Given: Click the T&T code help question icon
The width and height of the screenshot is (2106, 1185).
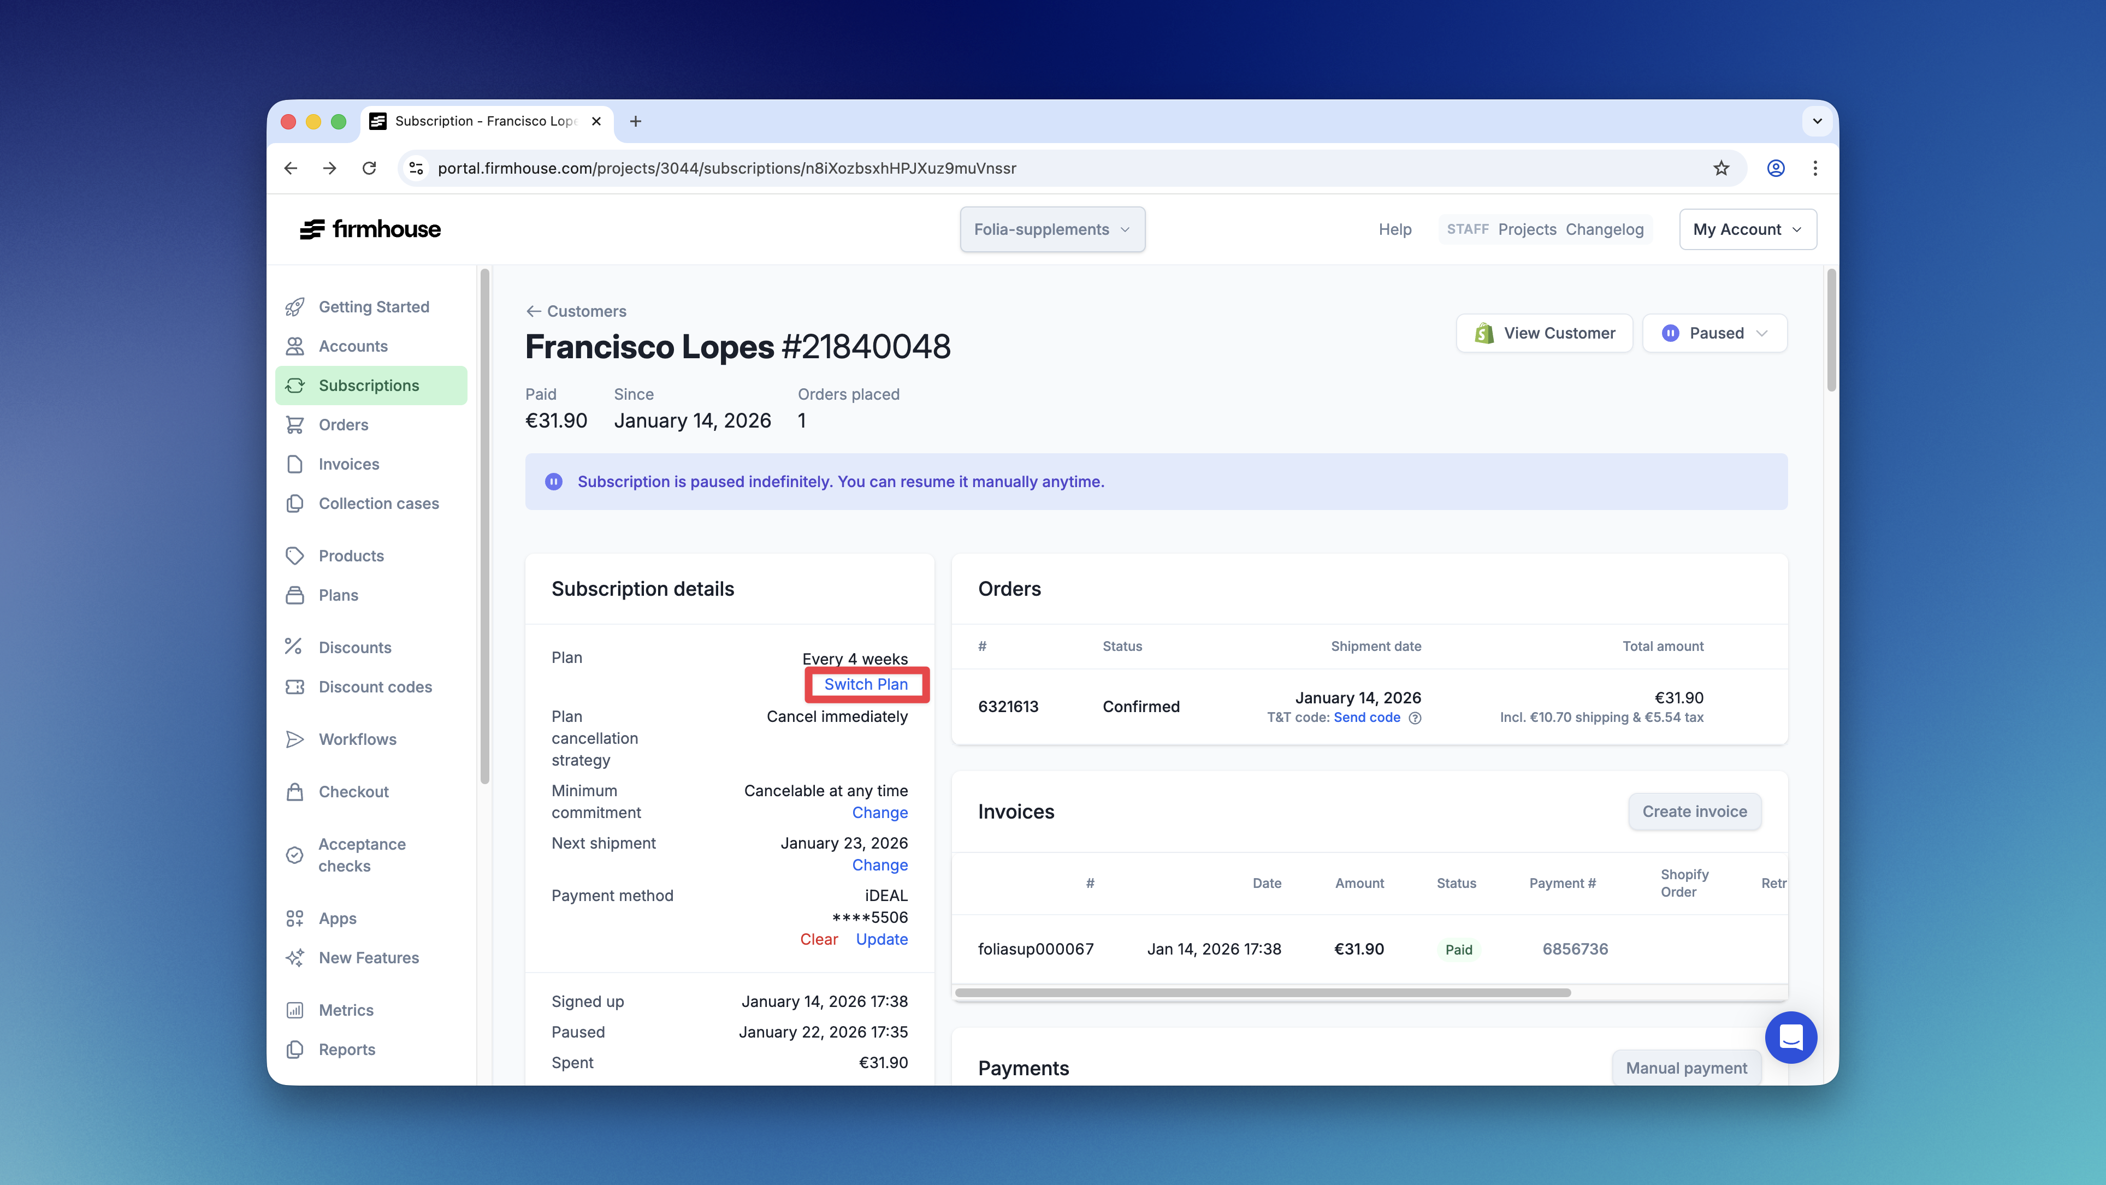Looking at the screenshot, I should (1415, 718).
